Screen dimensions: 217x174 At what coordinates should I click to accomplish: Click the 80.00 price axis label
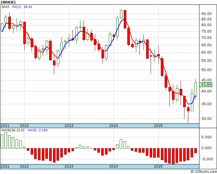point(206,25)
